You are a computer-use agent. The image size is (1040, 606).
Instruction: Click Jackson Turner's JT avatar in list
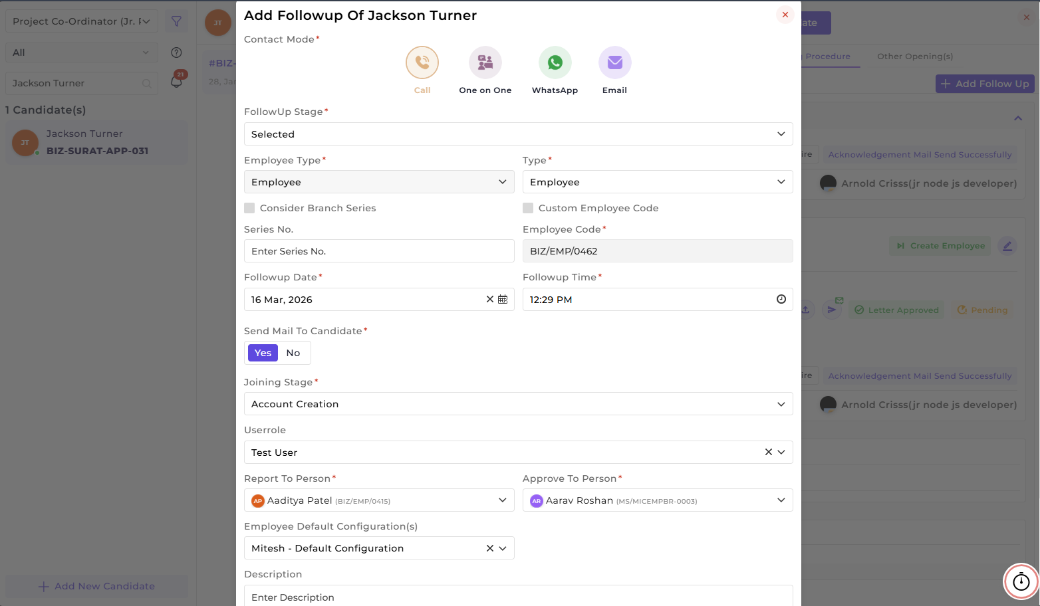(x=25, y=143)
